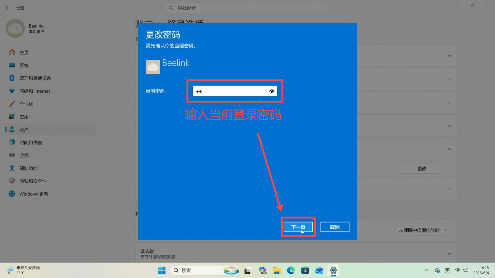Expand the second sign-in option chevron
The width and height of the screenshot is (495, 278).
coord(449,79)
